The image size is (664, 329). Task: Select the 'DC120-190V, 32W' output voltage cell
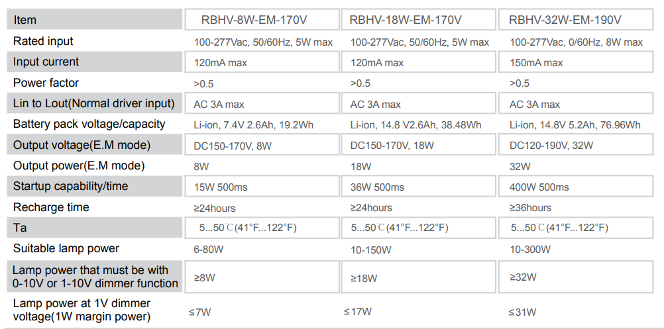click(551, 146)
